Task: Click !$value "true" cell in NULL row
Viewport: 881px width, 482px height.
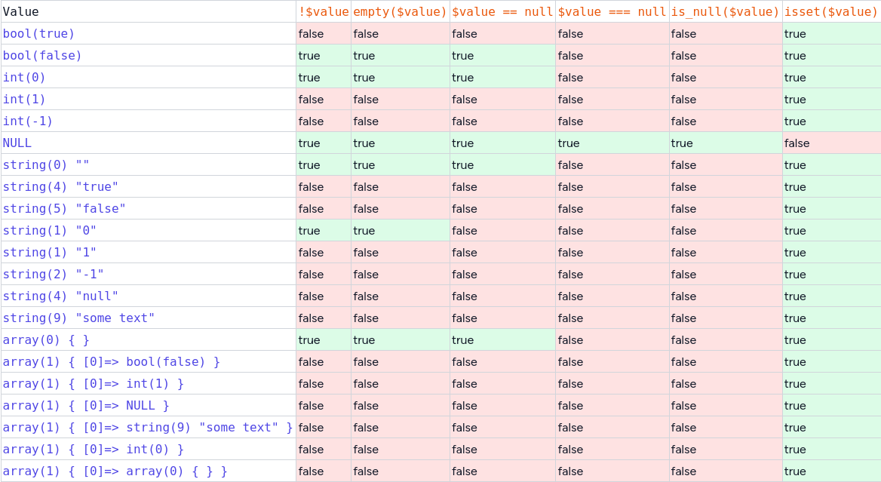Action: [x=324, y=143]
